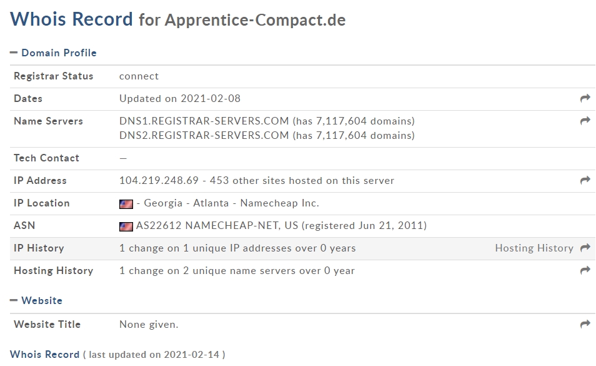
Task: Click the minus icon before Domain Profile
Action: pyautogui.click(x=14, y=53)
